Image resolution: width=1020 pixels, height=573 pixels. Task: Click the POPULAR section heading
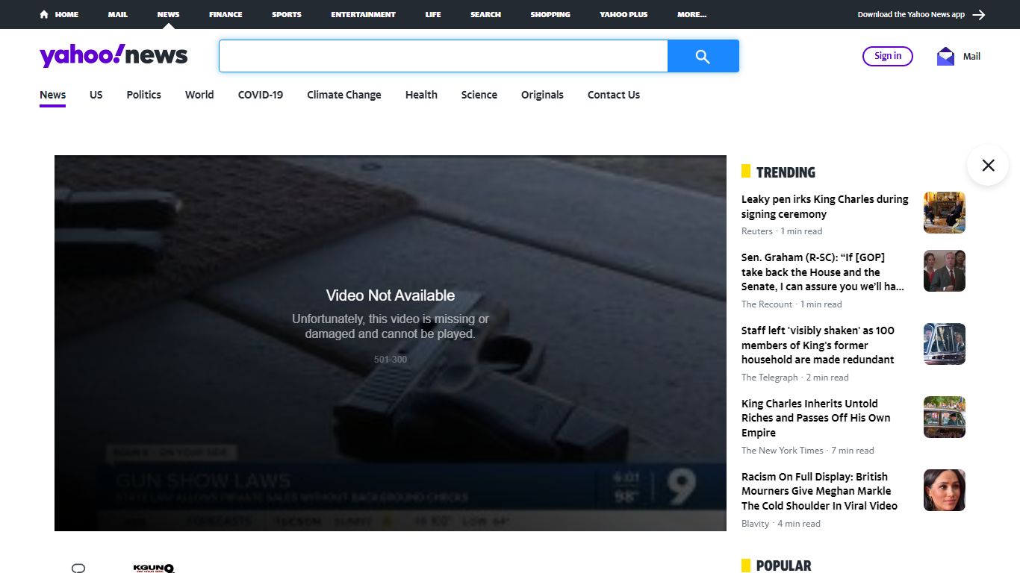click(783, 566)
